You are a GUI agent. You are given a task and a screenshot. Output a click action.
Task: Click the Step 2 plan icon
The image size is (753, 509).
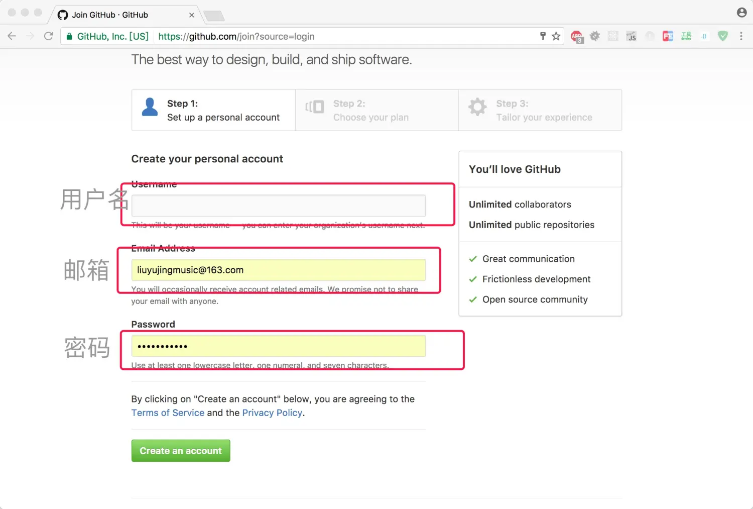(315, 107)
